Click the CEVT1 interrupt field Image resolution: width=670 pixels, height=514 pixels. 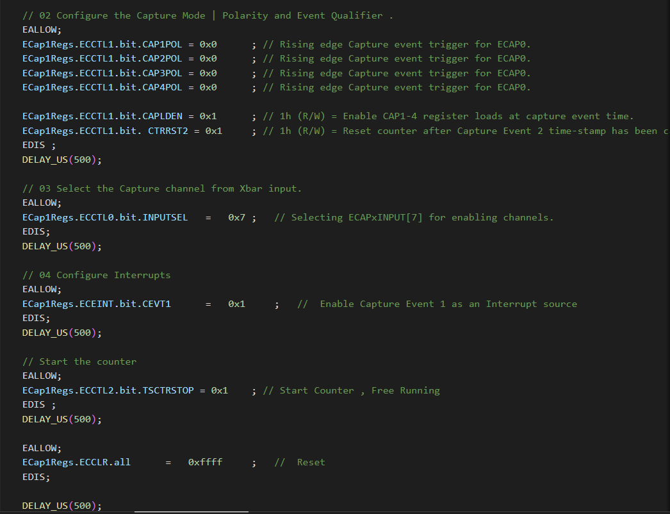[x=156, y=304]
